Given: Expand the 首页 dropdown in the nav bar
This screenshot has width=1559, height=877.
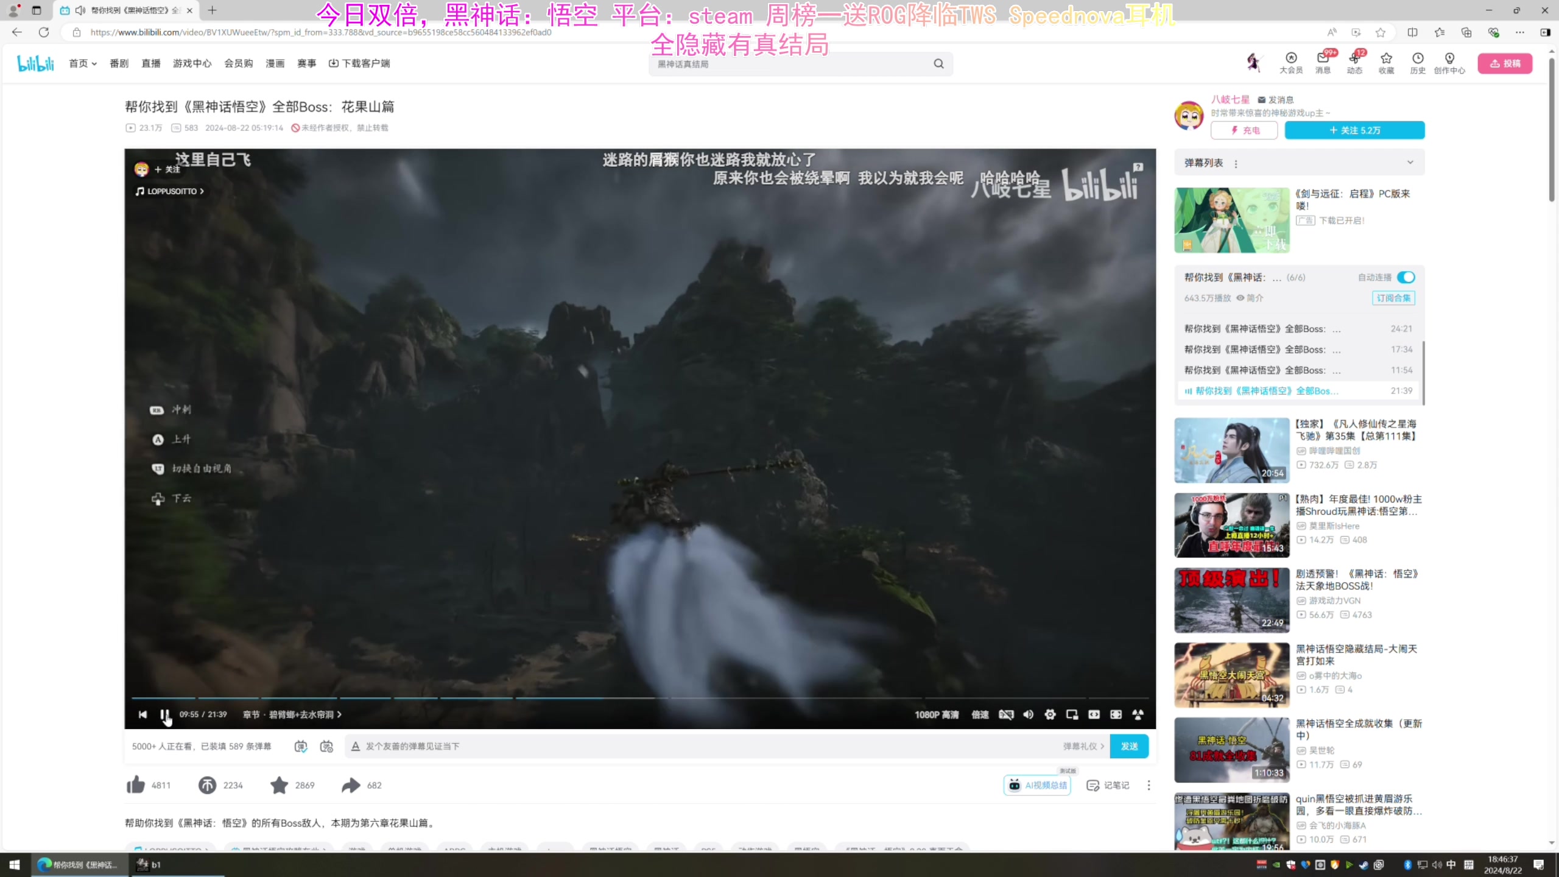Looking at the screenshot, I should click(x=83, y=63).
